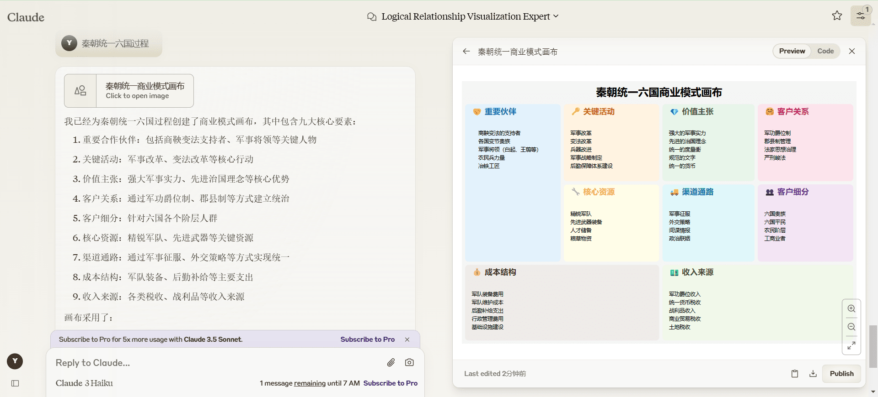Click the handshake icon beside 重要伙伴

click(x=477, y=111)
